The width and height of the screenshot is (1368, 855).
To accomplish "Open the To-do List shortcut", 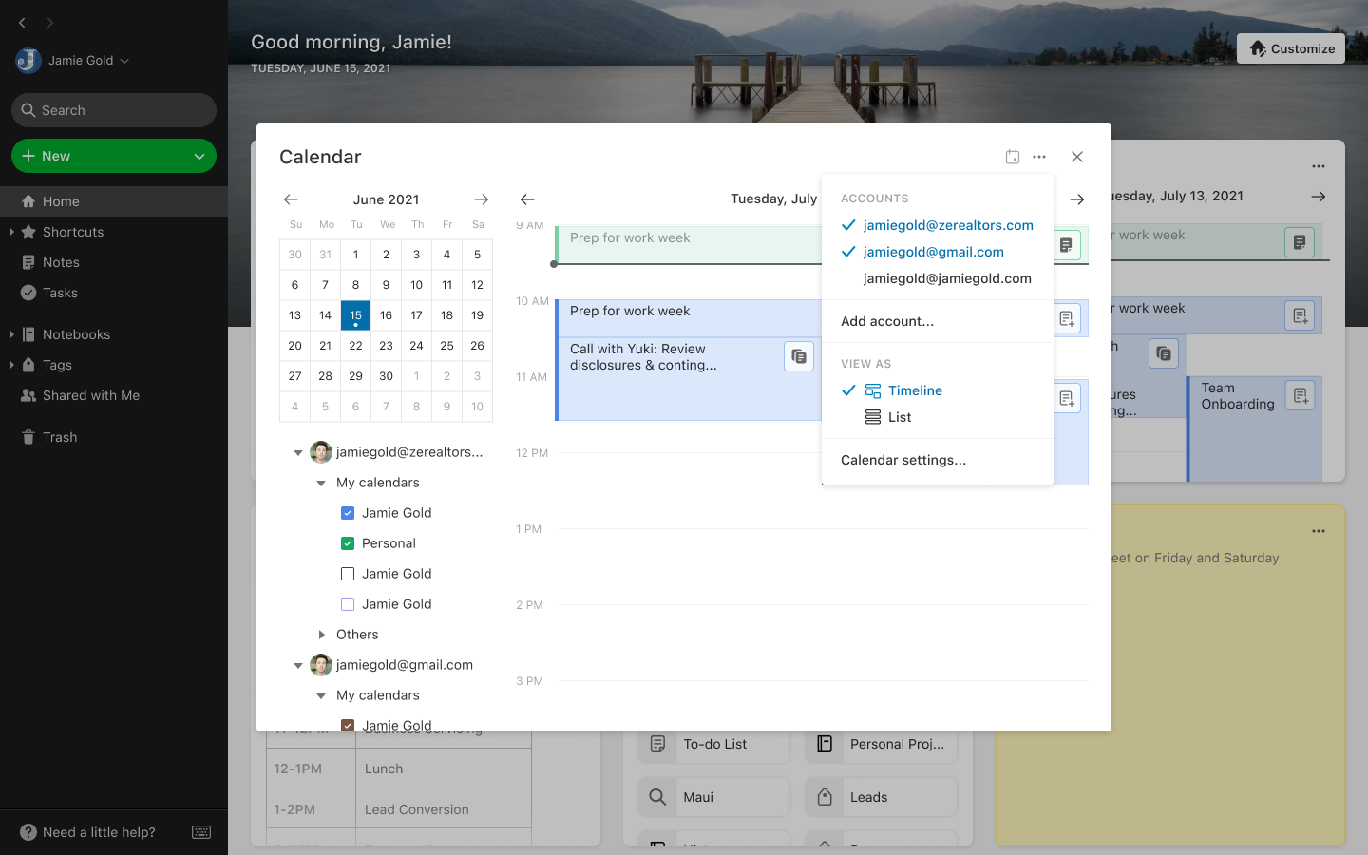I will tap(713, 744).
